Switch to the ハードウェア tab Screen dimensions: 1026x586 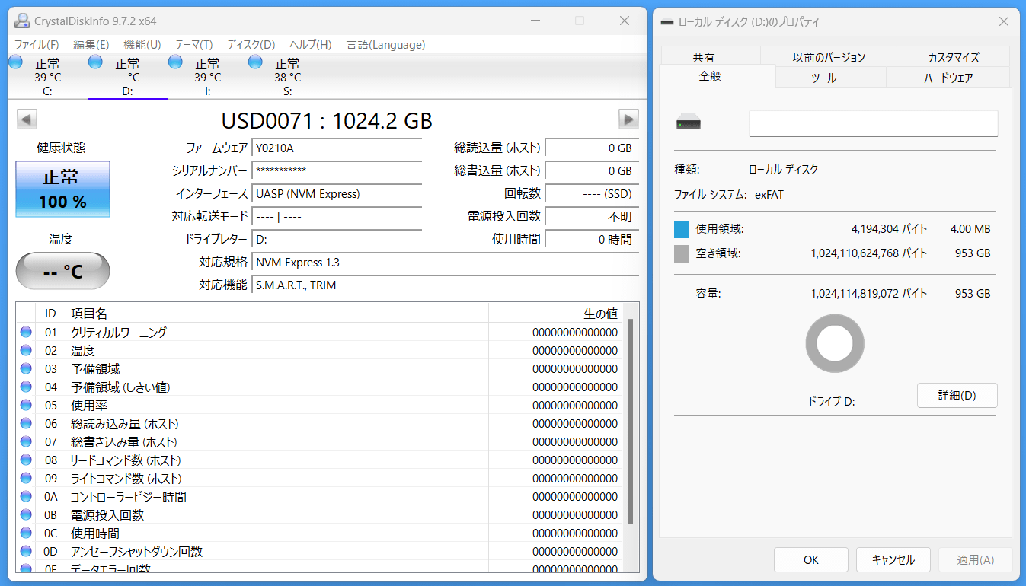(x=948, y=78)
